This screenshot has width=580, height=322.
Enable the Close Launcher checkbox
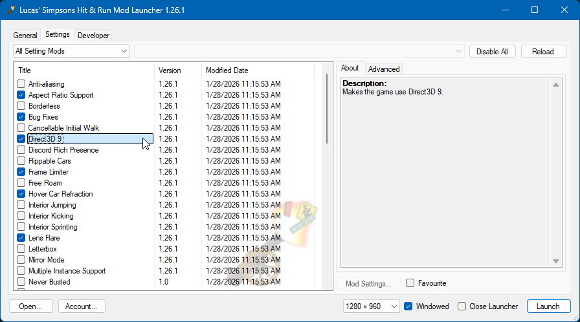tap(462, 306)
